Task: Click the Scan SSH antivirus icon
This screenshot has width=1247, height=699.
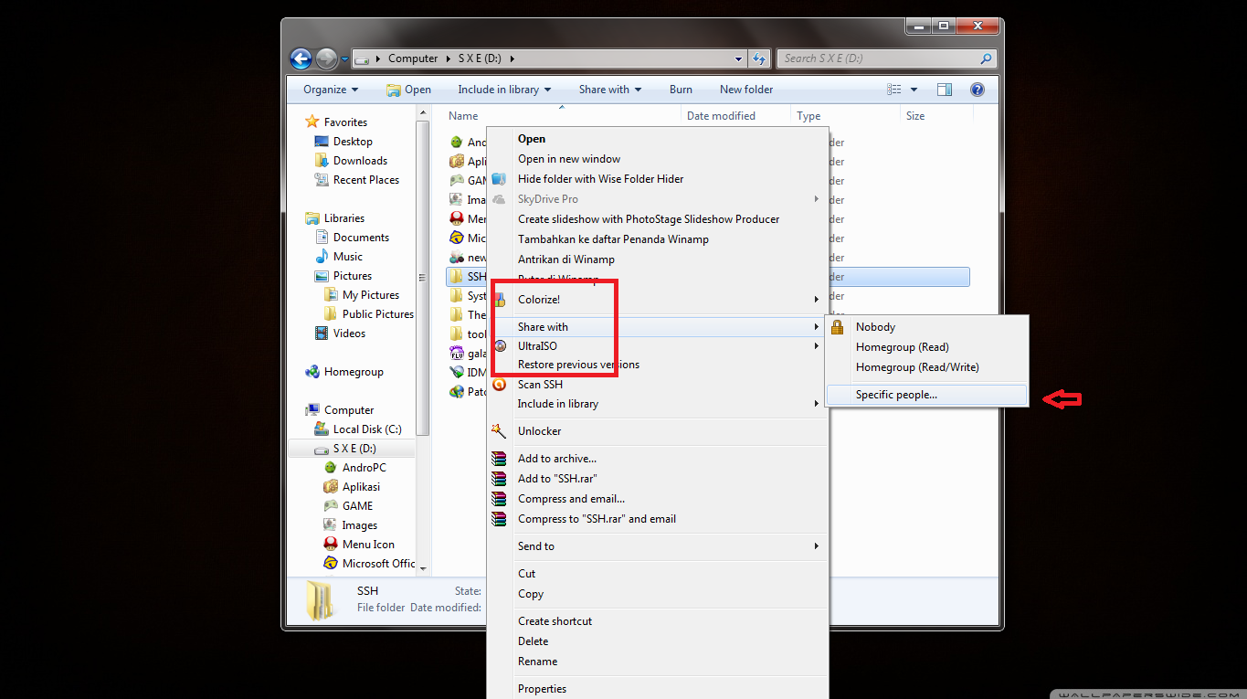Action: coord(499,385)
